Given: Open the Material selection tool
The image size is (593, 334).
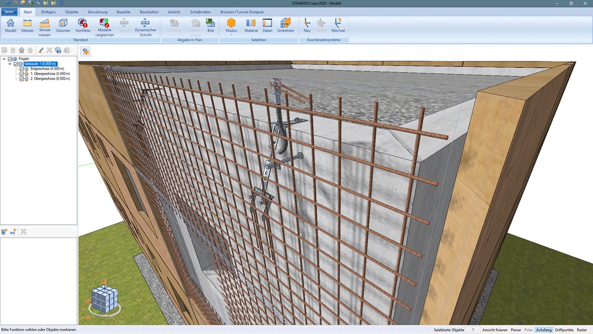Looking at the screenshot, I should [251, 25].
